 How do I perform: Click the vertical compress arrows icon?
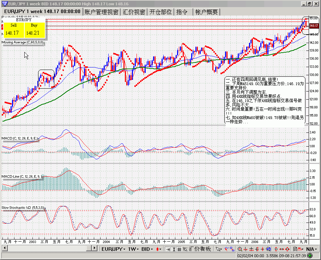pos(262,249)
